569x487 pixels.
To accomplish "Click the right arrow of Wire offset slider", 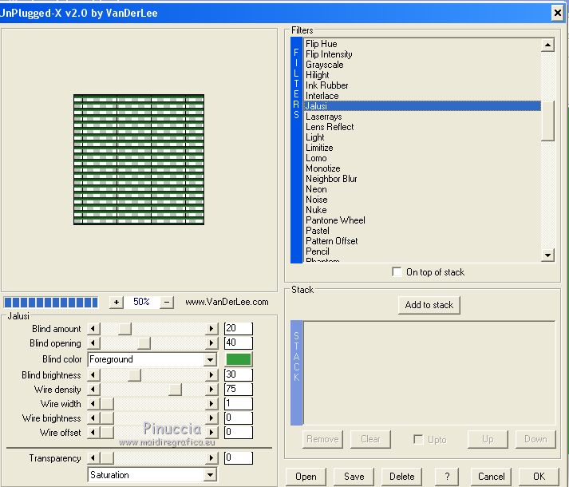I will pyautogui.click(x=211, y=432).
